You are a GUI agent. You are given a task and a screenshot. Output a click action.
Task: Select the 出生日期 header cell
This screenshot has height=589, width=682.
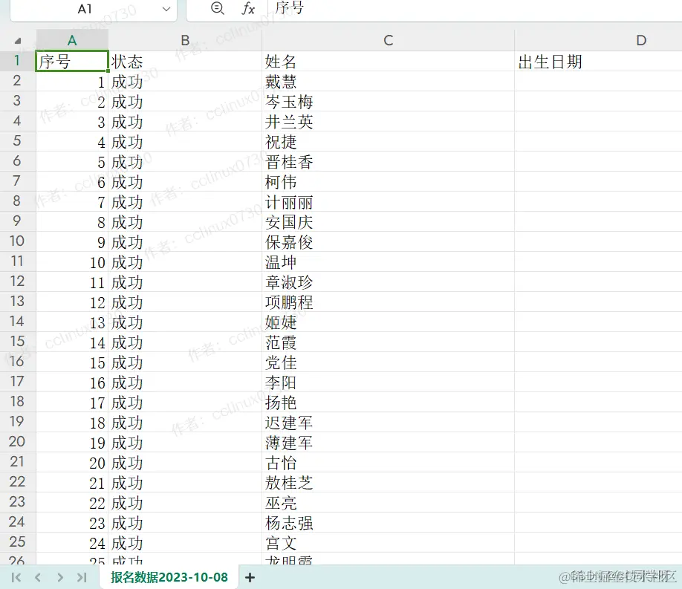point(598,62)
